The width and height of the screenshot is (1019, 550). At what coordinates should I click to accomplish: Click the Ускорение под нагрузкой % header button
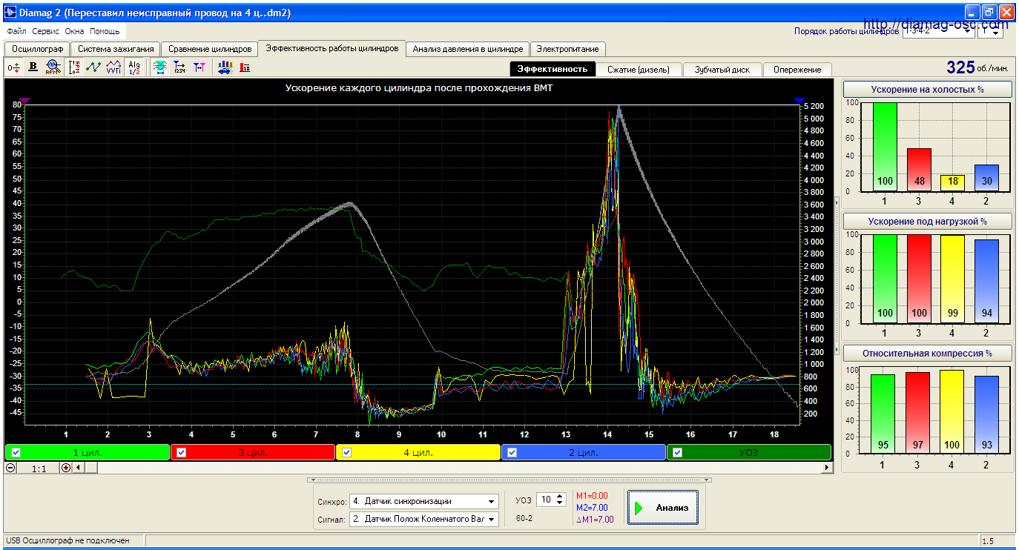[928, 221]
